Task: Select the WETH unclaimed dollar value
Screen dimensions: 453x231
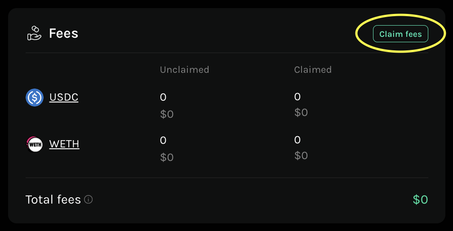Action: click(x=167, y=157)
